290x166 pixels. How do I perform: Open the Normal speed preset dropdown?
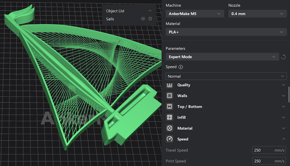pyautogui.click(x=226, y=76)
